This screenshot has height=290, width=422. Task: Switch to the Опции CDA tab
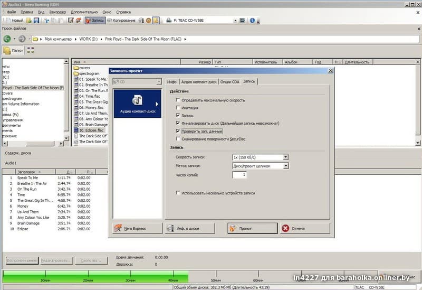[229, 82]
